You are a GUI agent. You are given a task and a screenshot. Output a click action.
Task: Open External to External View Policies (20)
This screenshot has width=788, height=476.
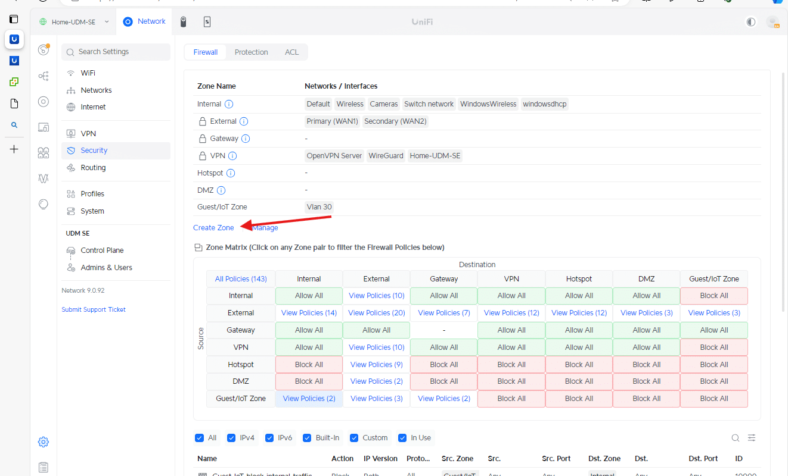[377, 313]
